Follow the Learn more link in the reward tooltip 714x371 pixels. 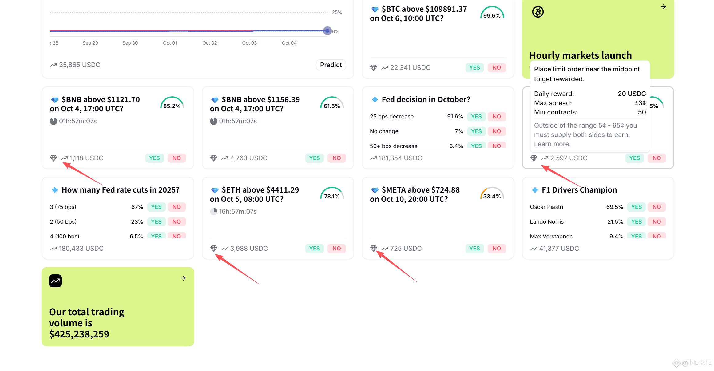552,144
